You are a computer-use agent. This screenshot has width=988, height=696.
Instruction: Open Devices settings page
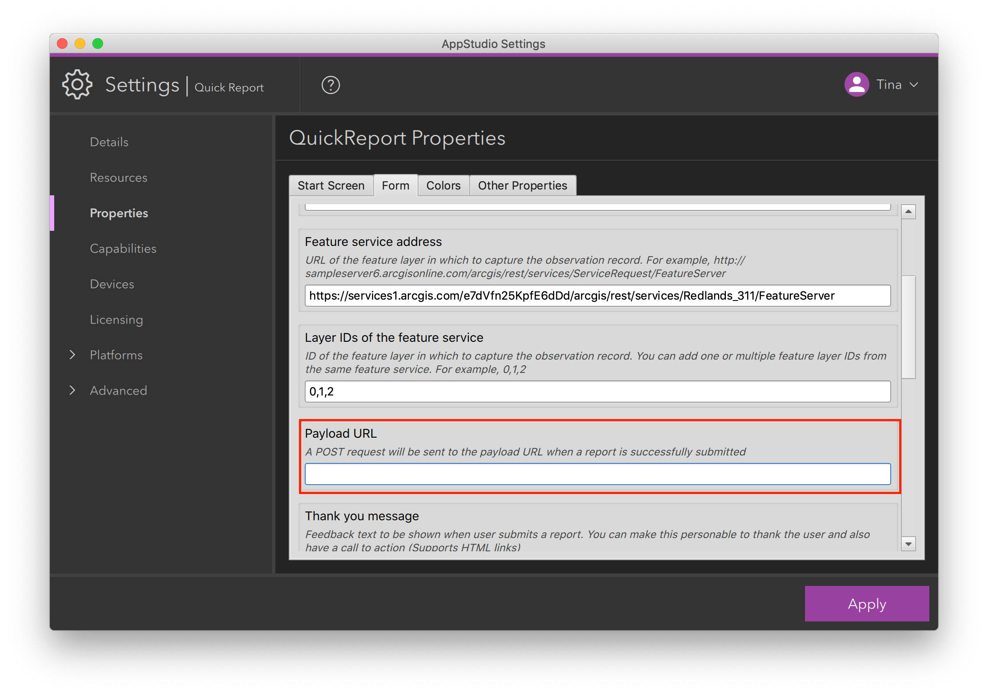click(112, 284)
